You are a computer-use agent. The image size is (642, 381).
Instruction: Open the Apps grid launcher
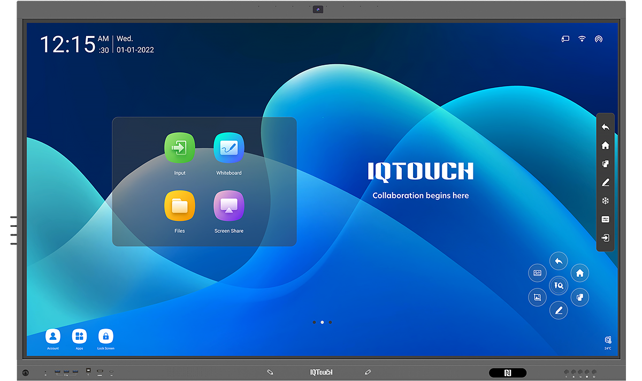79,336
